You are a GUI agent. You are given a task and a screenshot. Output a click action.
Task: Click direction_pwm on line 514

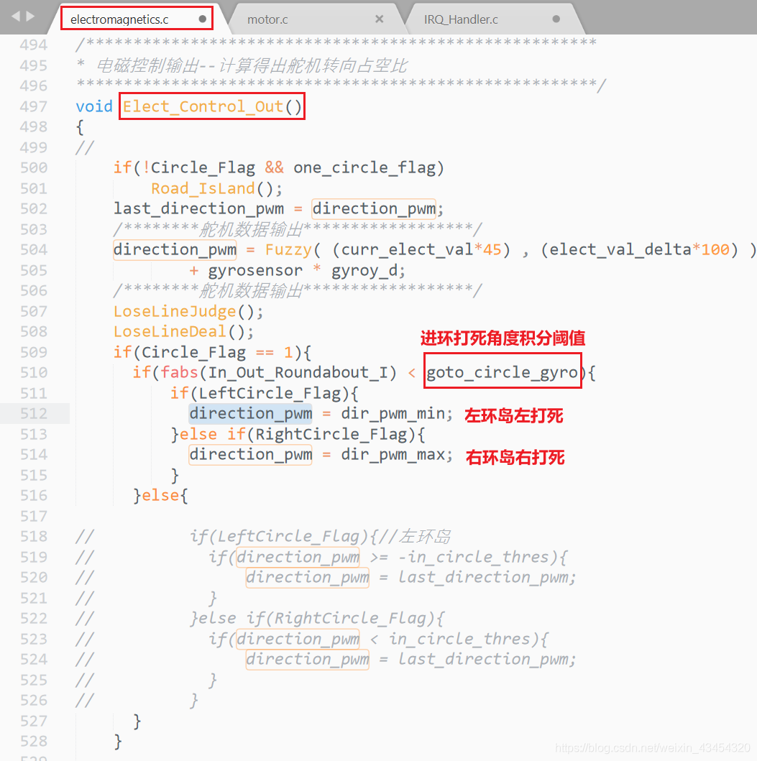251,454
